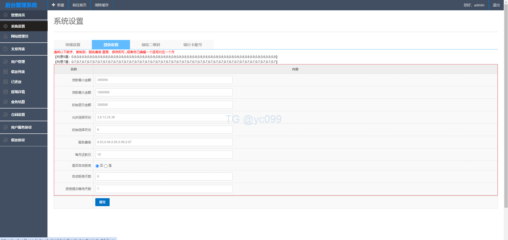Click the page vertical scrollbar
The image size is (508, 240).
point(506,106)
